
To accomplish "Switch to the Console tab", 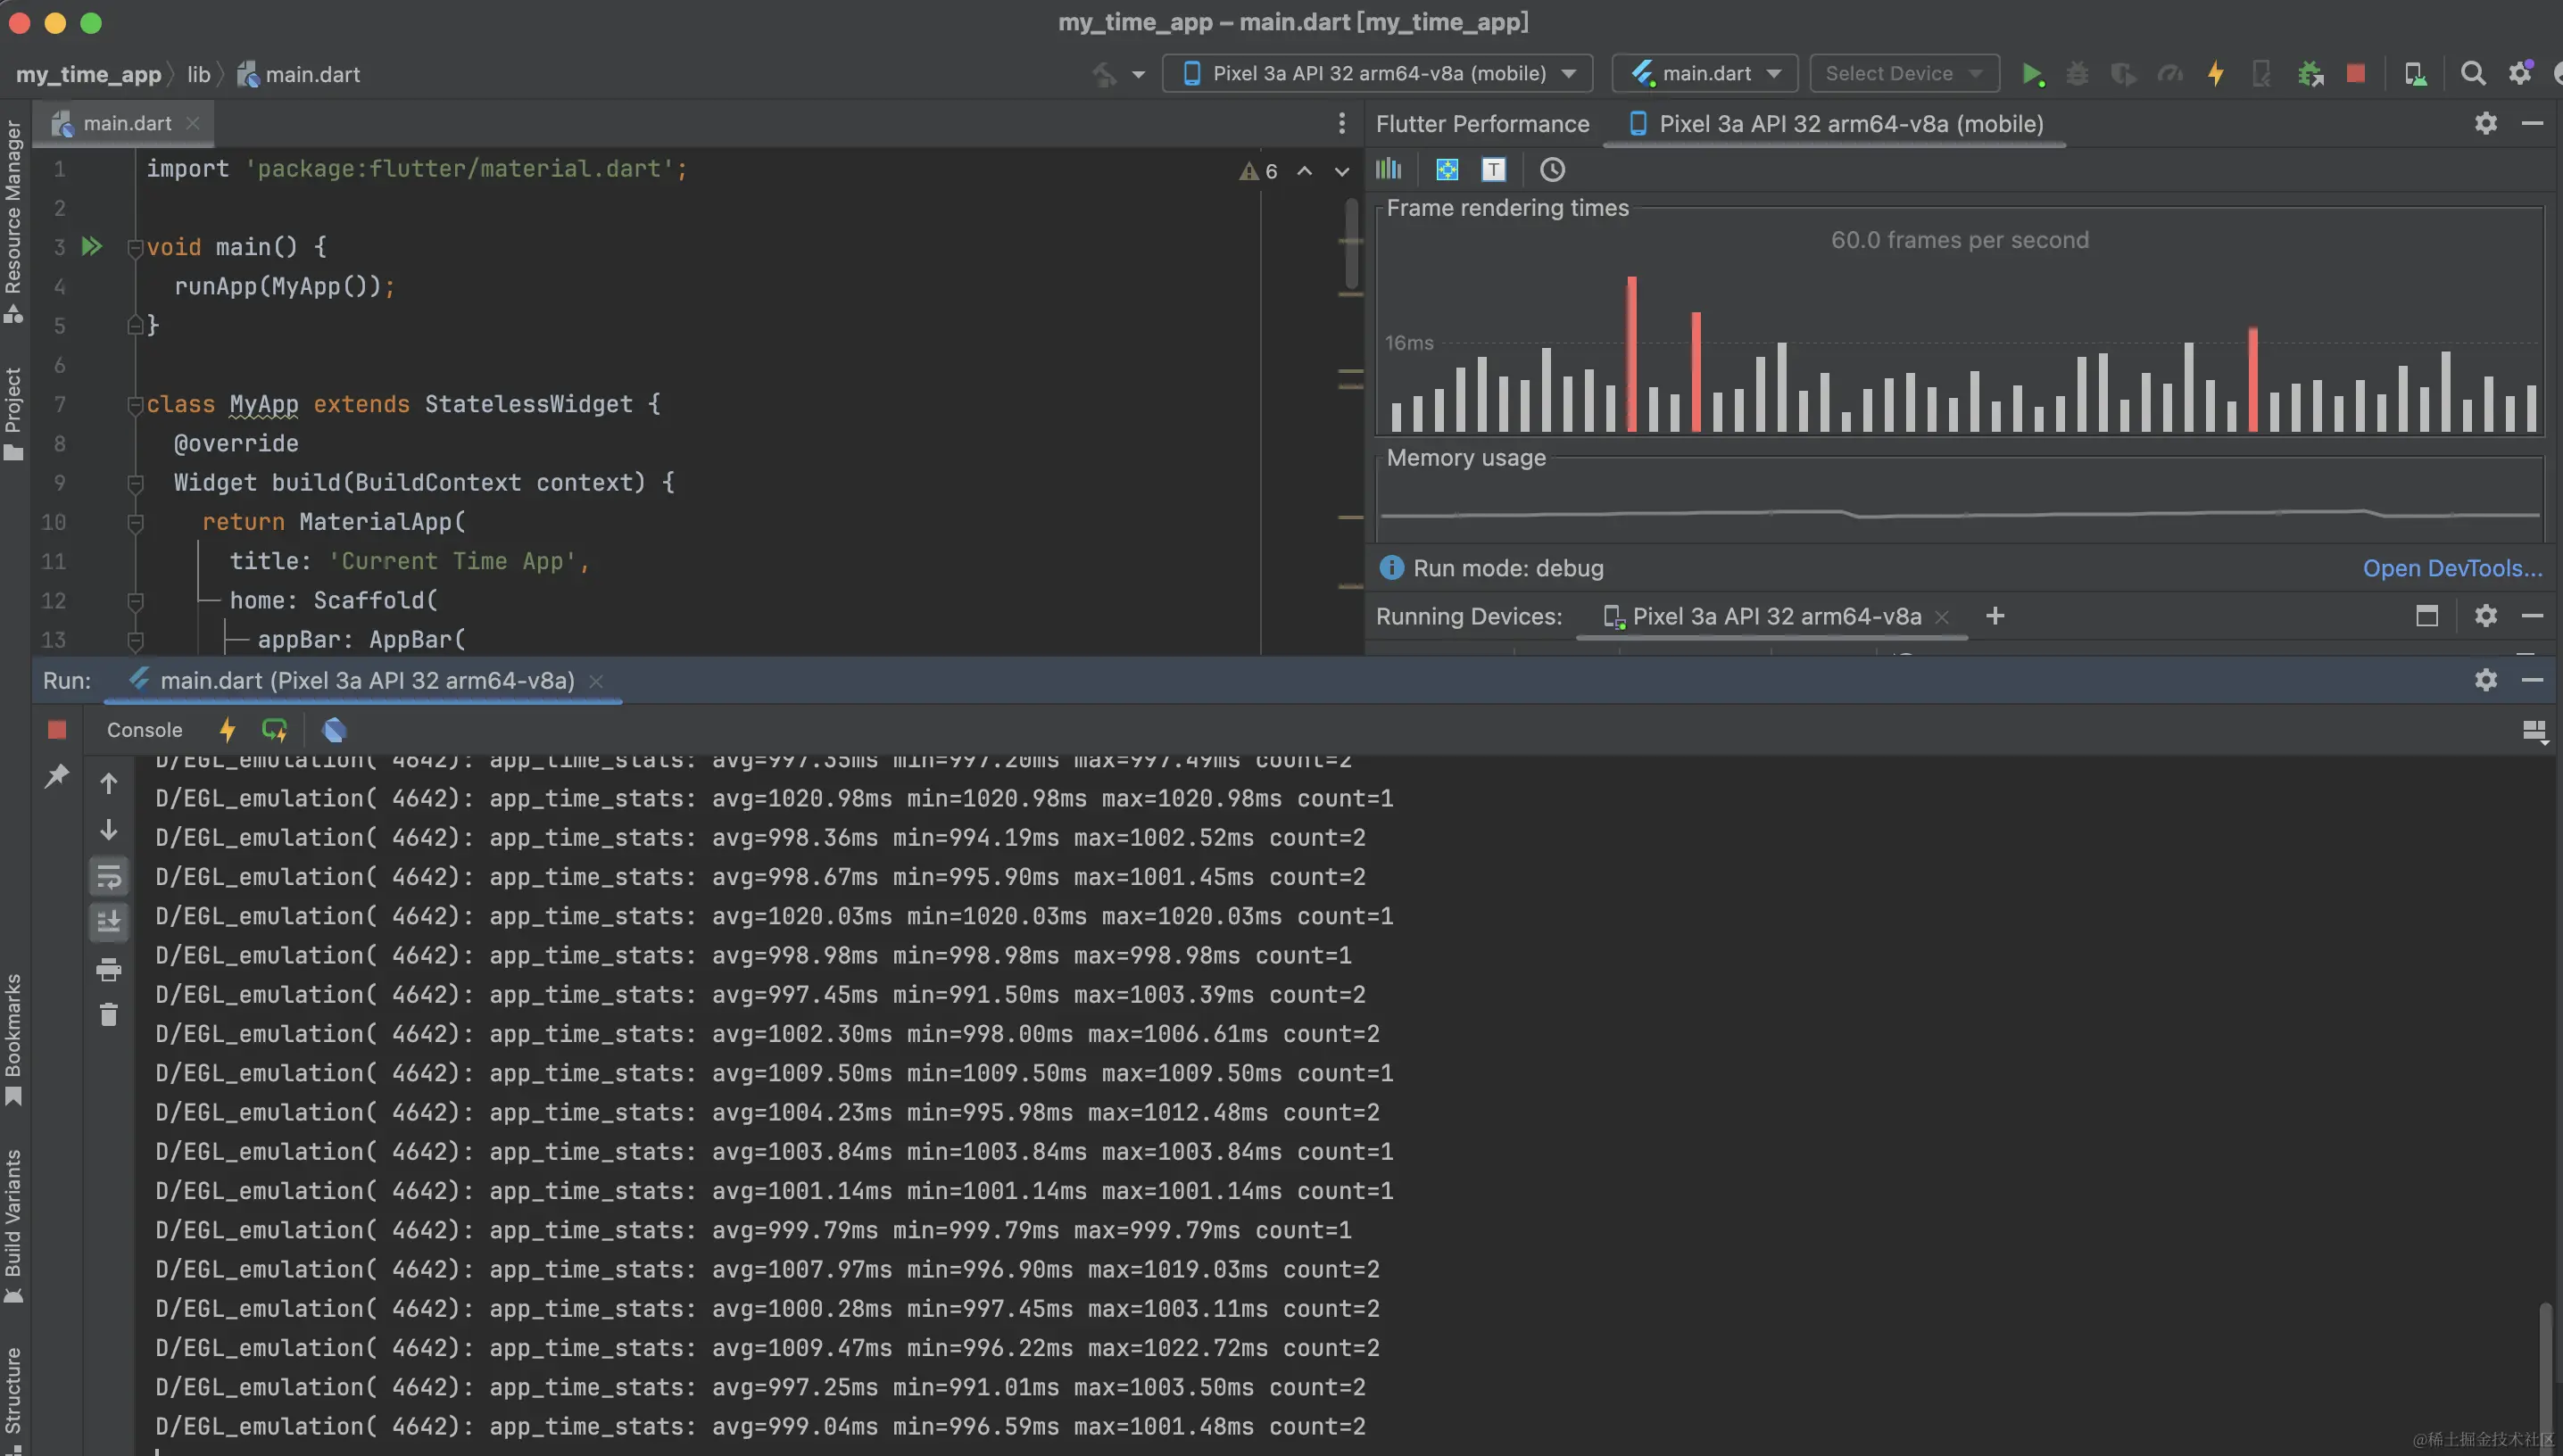I will point(144,730).
